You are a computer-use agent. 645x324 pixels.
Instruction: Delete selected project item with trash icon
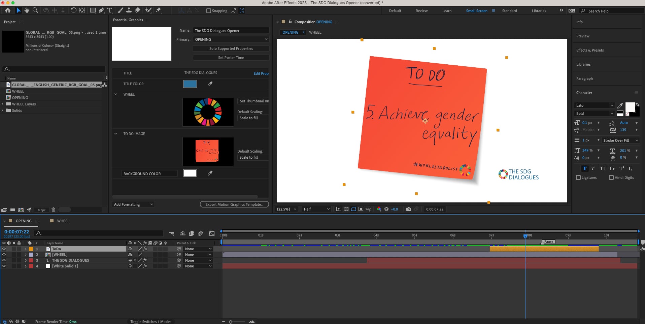click(x=53, y=209)
